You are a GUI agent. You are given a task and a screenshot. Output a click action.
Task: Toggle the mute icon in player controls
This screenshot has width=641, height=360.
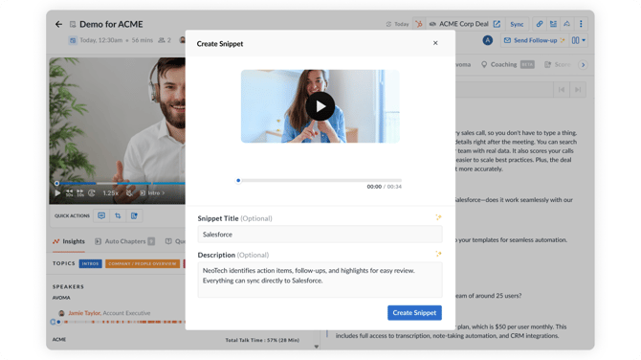point(129,192)
